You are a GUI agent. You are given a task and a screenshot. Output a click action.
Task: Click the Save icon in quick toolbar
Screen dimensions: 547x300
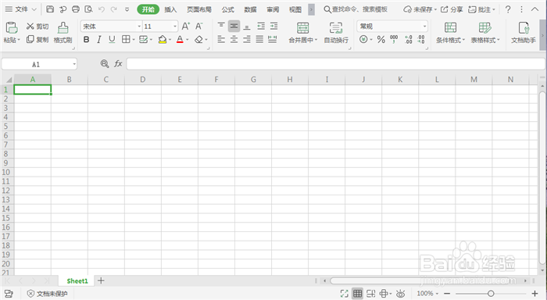(50, 9)
